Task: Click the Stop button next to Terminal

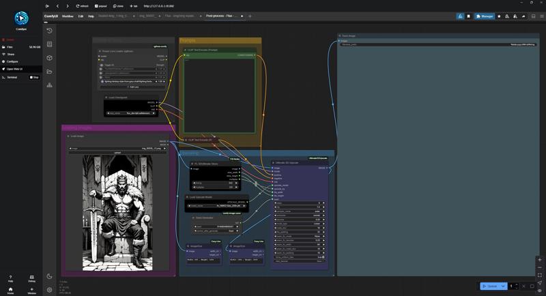Action: click(34, 77)
